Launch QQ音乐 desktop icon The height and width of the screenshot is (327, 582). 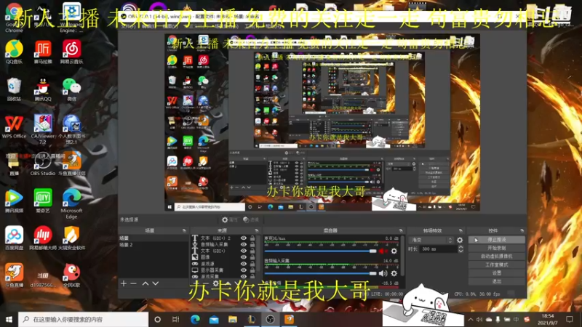[14, 52]
